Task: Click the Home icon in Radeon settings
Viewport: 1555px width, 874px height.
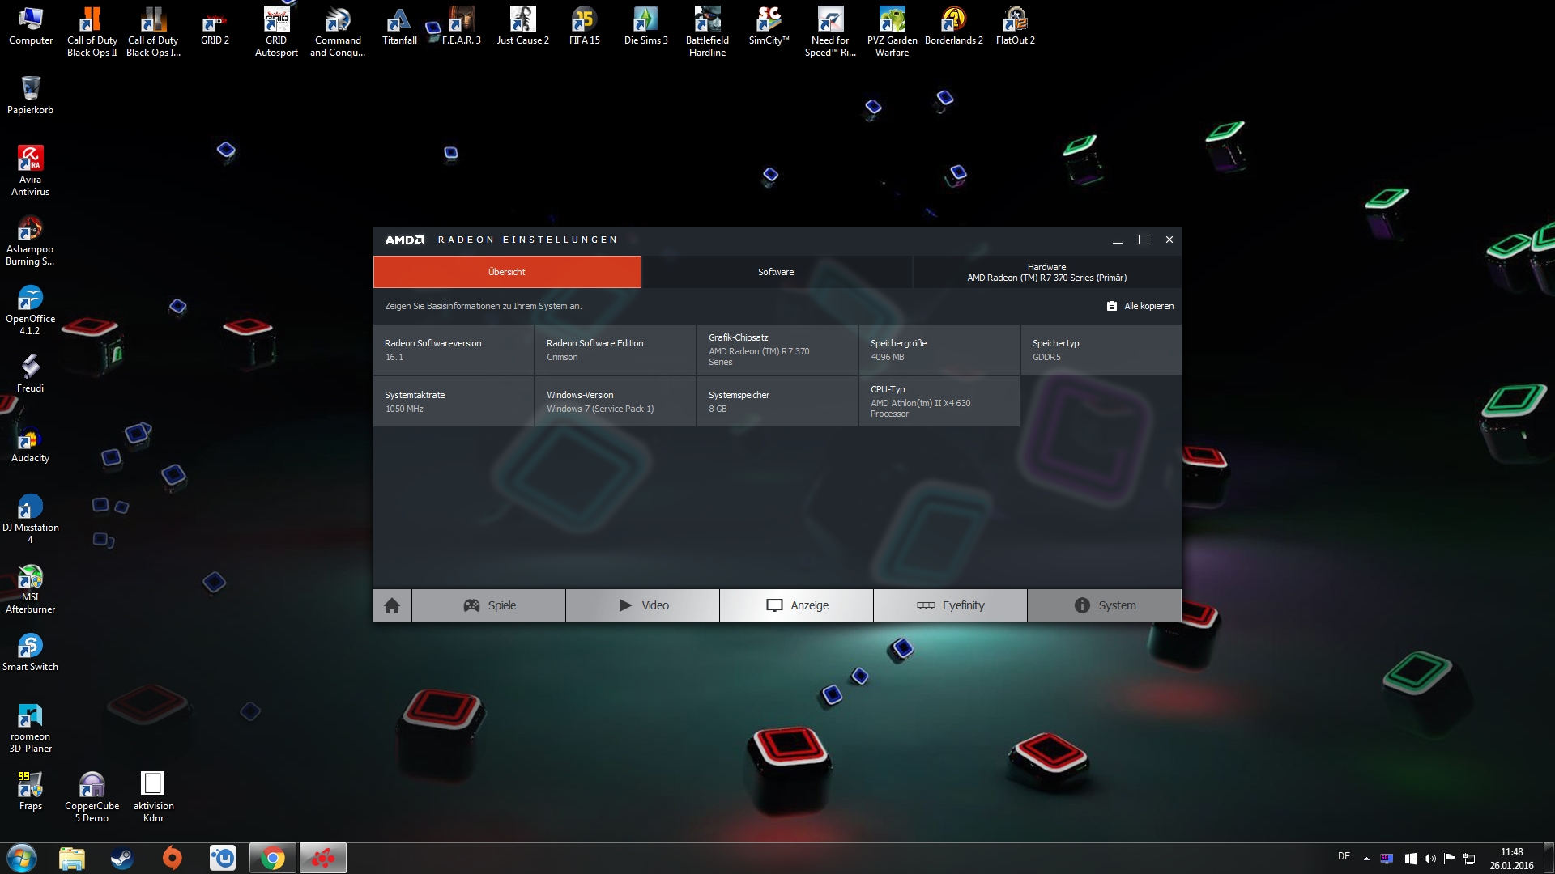Action: coord(392,605)
